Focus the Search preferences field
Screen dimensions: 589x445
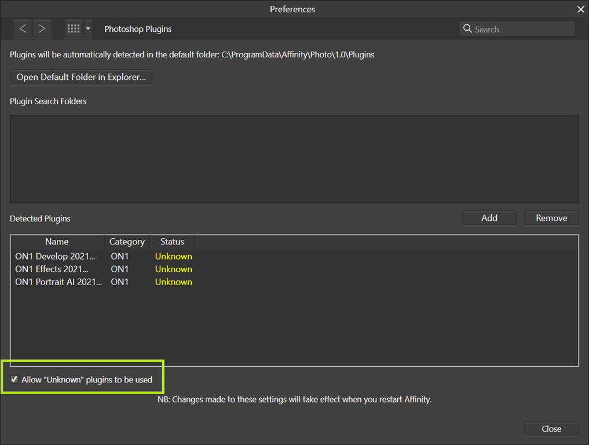click(x=521, y=29)
